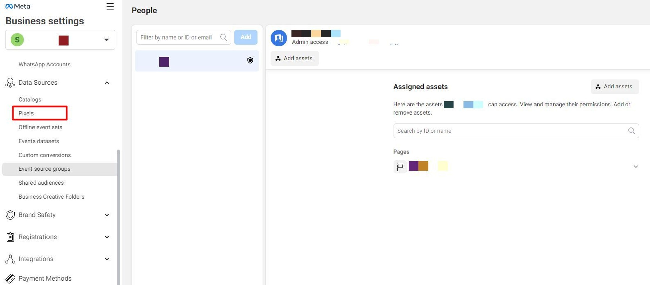Open Pixels under Data Sources
Image resolution: width=650 pixels, height=285 pixels.
26,113
